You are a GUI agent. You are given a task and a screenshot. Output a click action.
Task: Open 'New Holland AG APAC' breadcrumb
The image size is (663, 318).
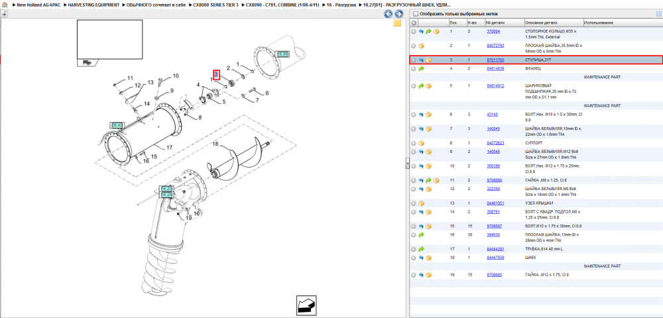(x=38, y=5)
